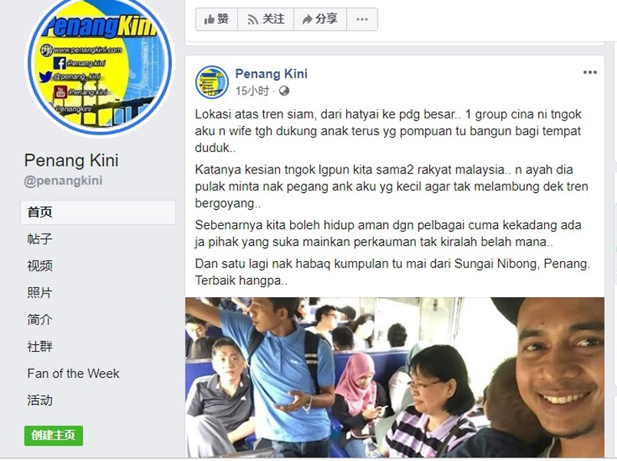Click the small Penang Kini post avatar
Viewport: 617px width, 461px height.
pos(212,82)
